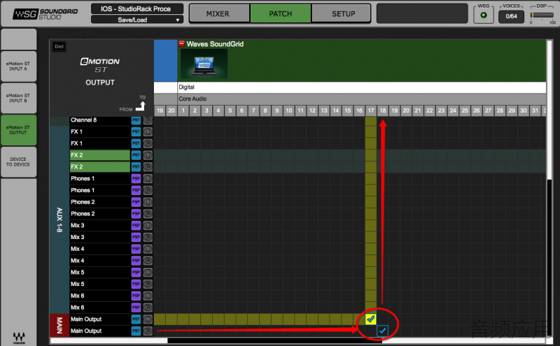This screenshot has height=346, width=560.
Task: Click the R channel icon on Channel 8 row
Action: click(x=148, y=120)
